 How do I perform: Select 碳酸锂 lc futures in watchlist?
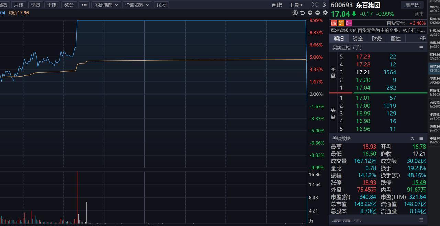[x=434, y=92]
